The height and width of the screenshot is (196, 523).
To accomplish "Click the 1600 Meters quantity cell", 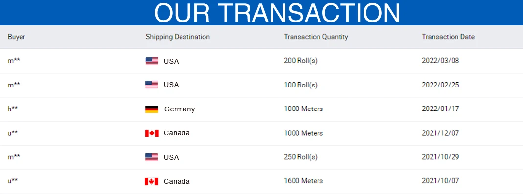I will tap(303, 181).
